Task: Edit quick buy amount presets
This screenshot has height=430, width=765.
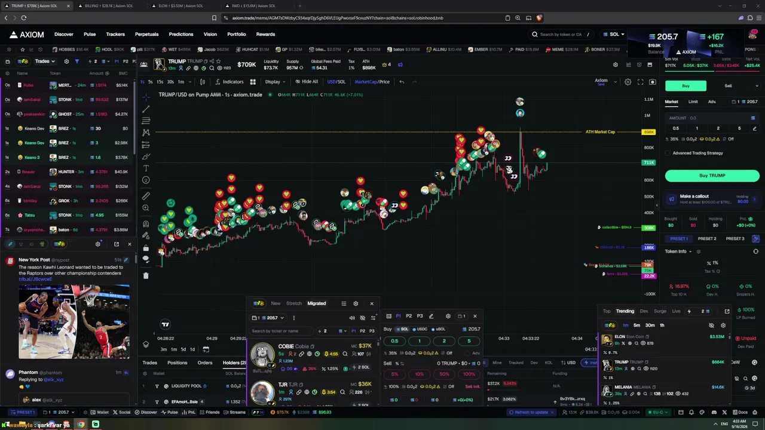Action: 754,128
